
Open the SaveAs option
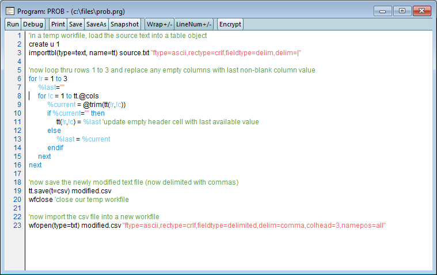96,24
